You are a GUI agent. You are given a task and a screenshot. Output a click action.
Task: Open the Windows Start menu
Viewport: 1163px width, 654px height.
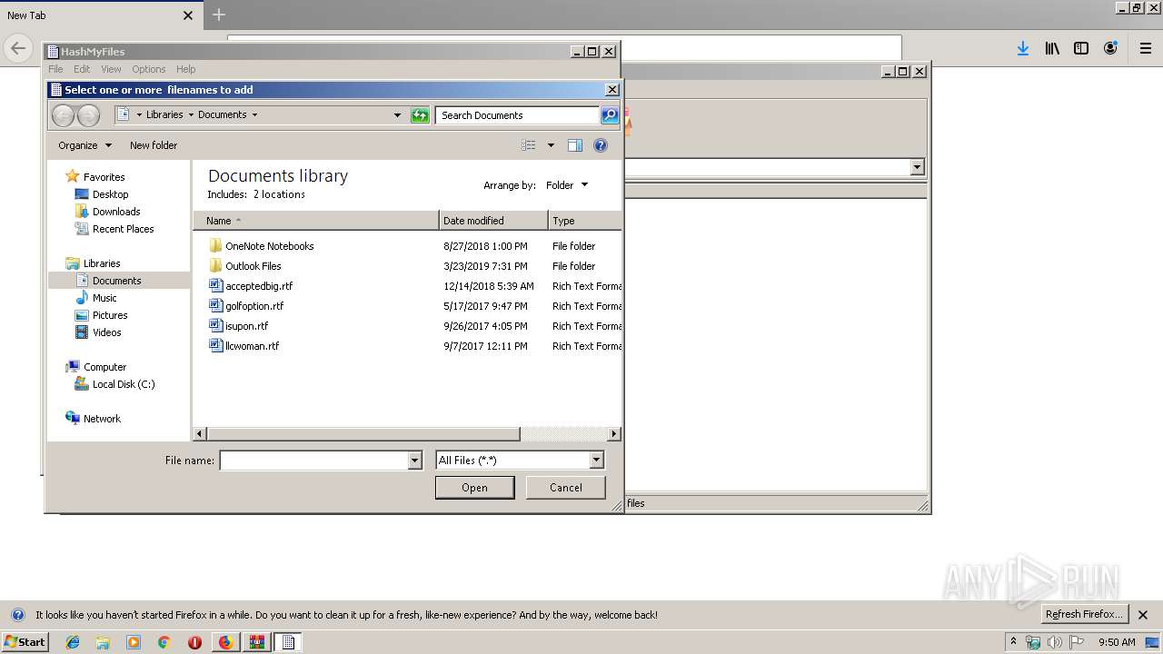tap(25, 642)
